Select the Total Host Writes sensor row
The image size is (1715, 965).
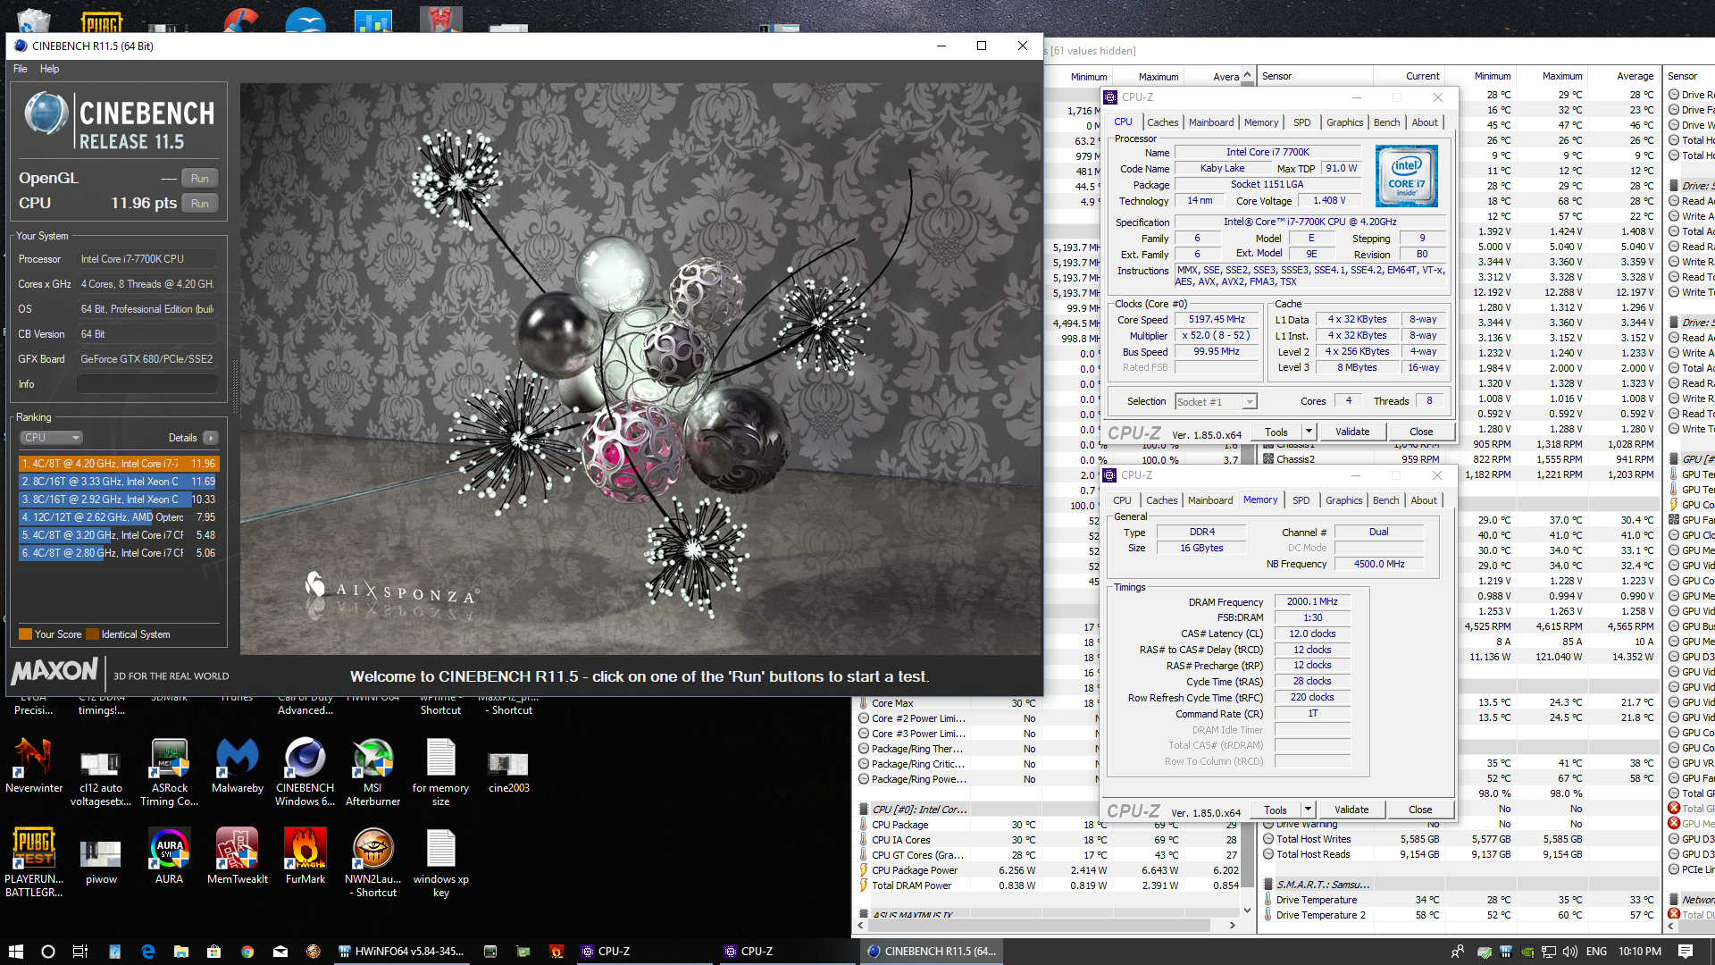coord(1459,839)
